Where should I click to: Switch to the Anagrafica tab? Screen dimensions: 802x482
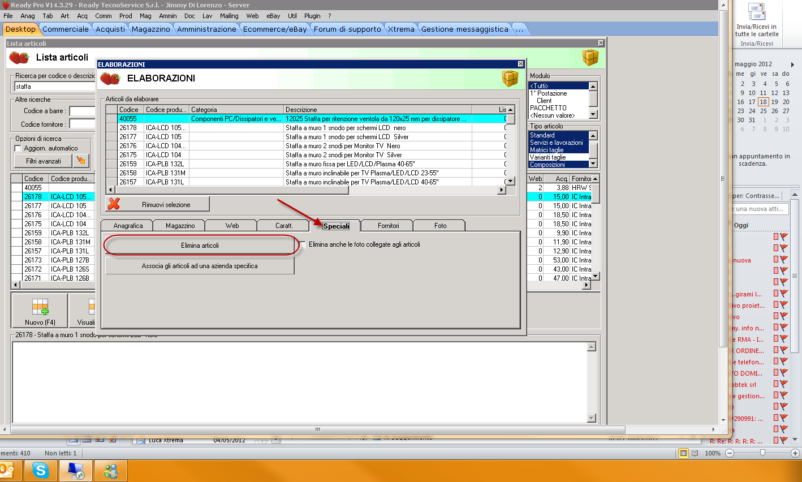128,226
